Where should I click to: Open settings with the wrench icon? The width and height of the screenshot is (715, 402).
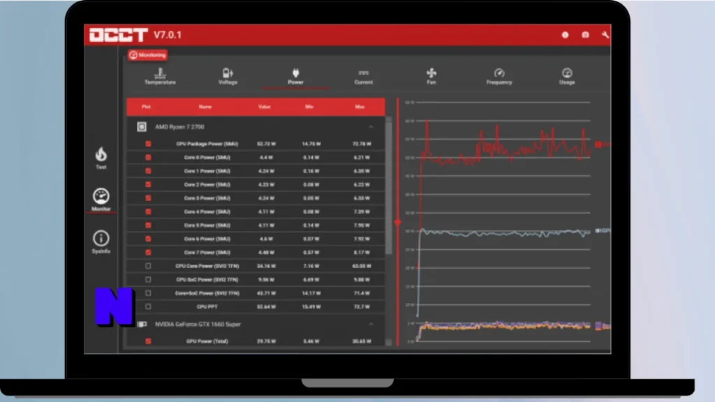[605, 35]
